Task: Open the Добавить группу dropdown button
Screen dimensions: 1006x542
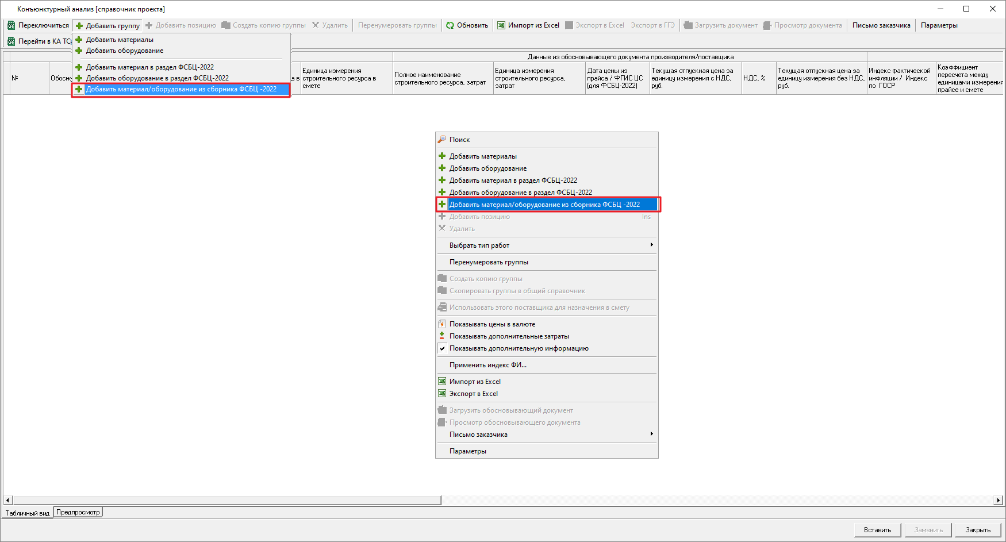Action: pos(108,26)
